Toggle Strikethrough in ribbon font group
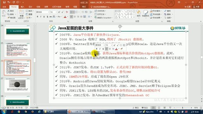203x114 pixels. pos(50,17)
